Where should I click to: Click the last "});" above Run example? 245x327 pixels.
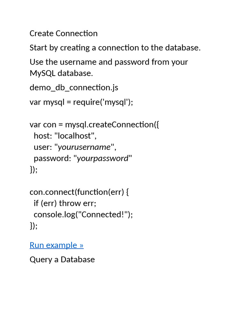click(33, 226)
